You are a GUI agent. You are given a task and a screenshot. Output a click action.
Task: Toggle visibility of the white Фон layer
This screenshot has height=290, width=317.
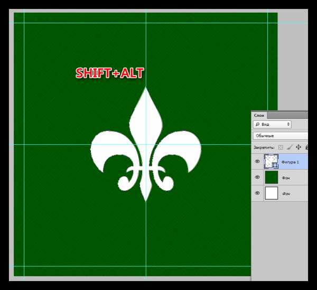257,193
